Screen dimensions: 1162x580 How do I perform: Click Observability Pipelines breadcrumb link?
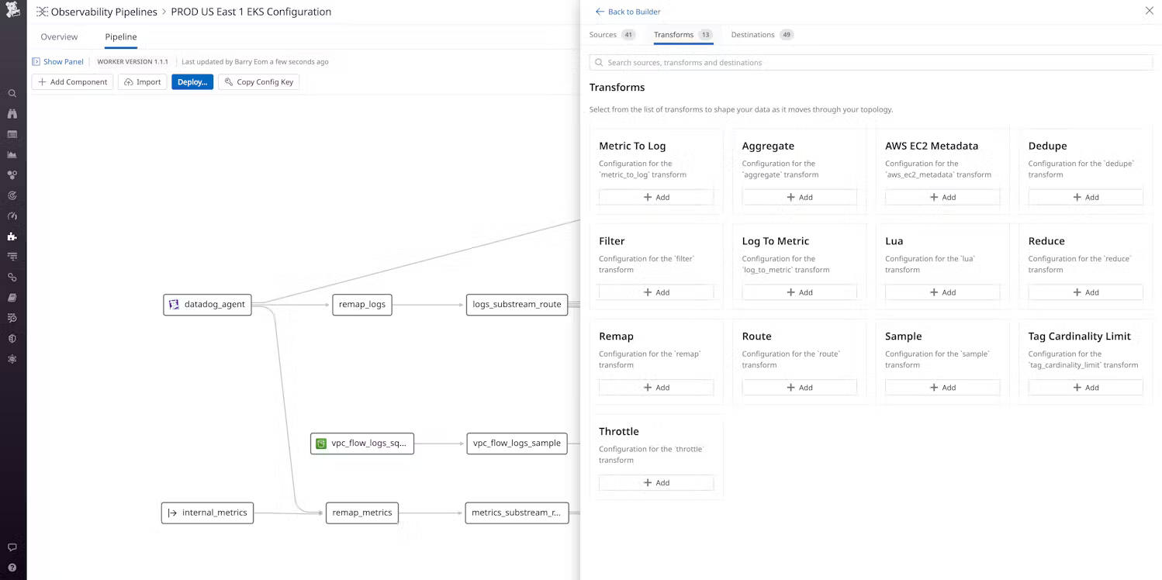(x=104, y=12)
